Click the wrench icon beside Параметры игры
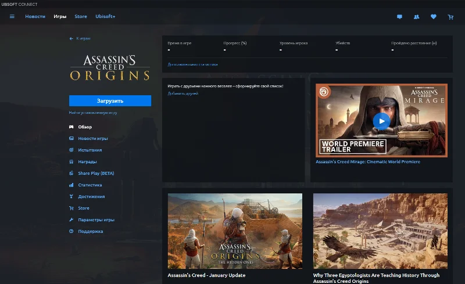This screenshot has width=465, height=284. coord(71,220)
